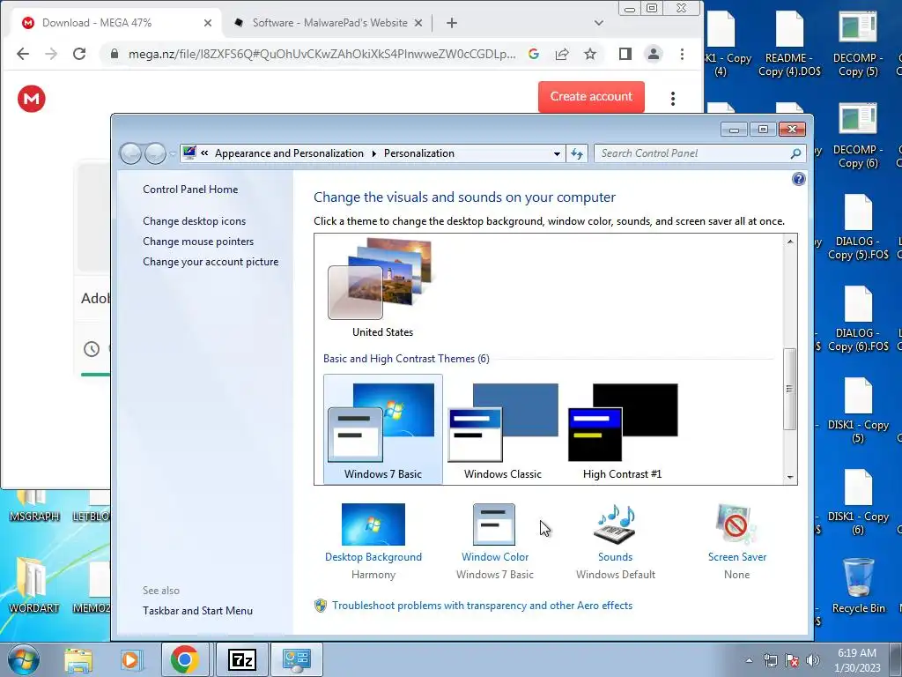Select DECOMP - Copy (5) desktop file
The image size is (902, 677).
858,45
